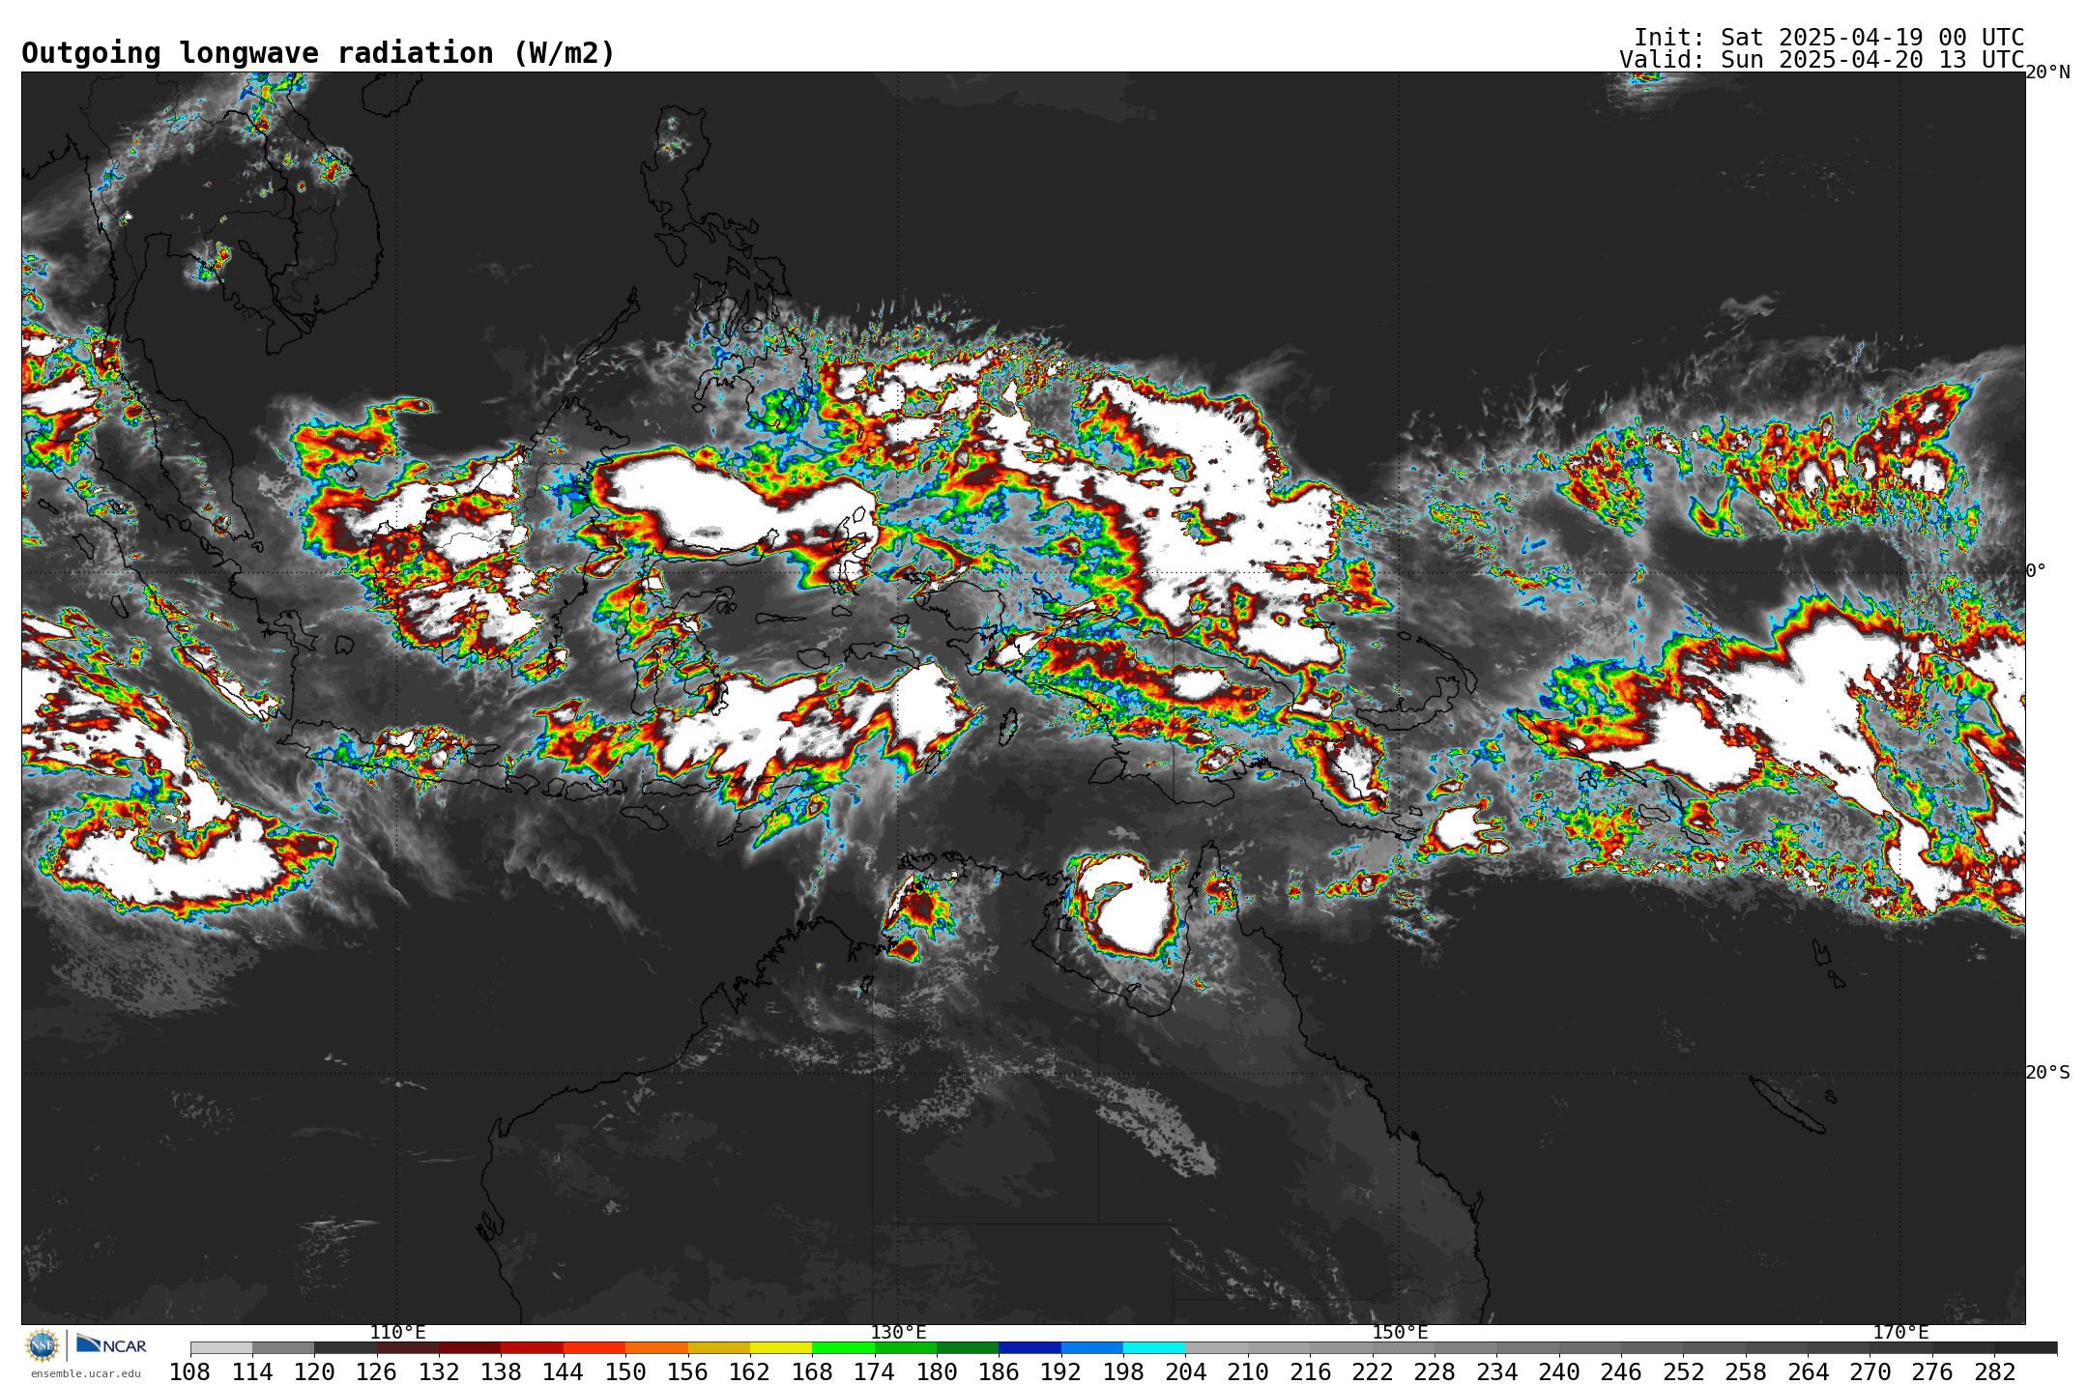Screen dimensions: 2088x1385
Task: Pick the medium green swatch between 174 and 180
Action: click(906, 1347)
